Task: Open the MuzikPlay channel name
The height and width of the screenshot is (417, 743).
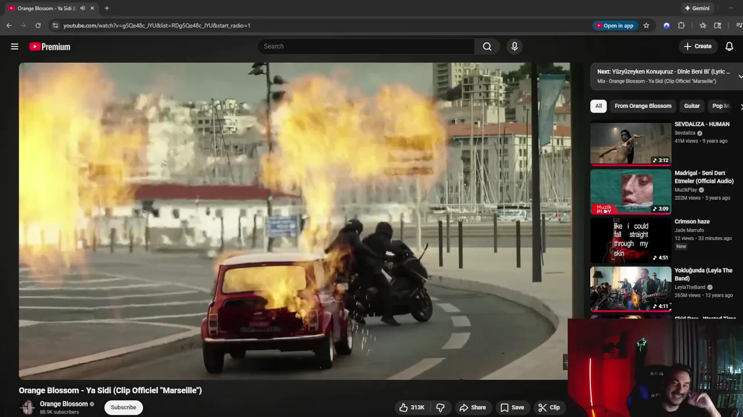Action: [686, 190]
